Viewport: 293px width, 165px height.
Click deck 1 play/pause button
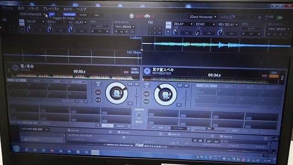click(x=98, y=100)
